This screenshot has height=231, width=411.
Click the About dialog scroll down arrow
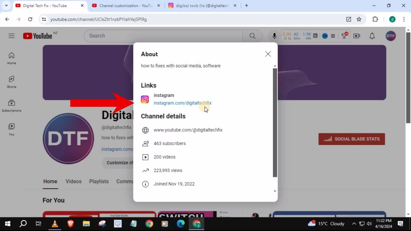(x=275, y=191)
